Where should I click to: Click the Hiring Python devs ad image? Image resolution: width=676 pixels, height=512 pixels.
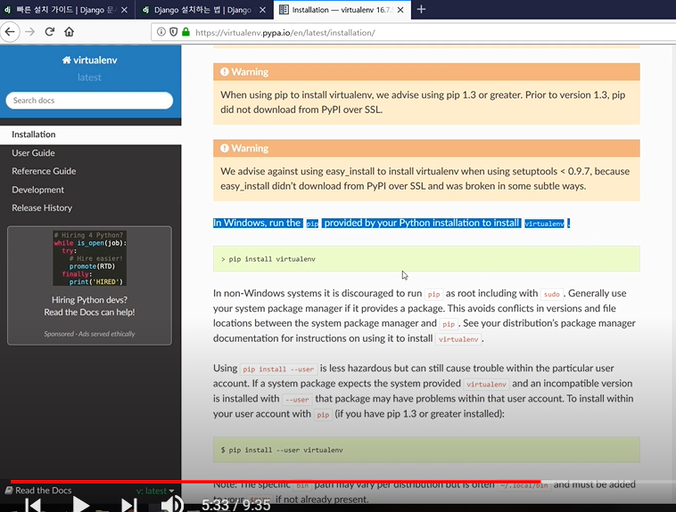point(90,258)
